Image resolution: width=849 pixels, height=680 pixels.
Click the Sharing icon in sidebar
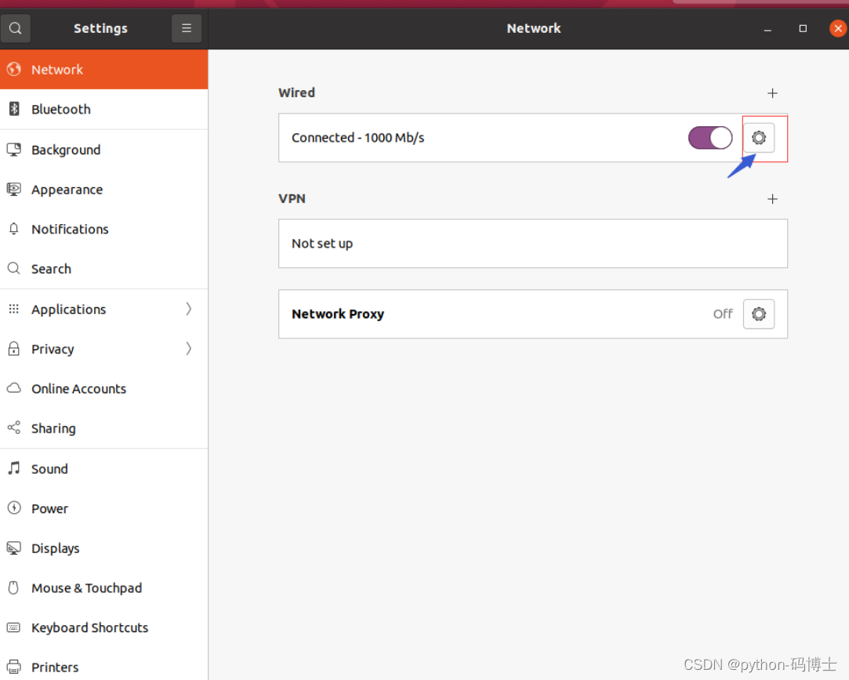point(14,428)
